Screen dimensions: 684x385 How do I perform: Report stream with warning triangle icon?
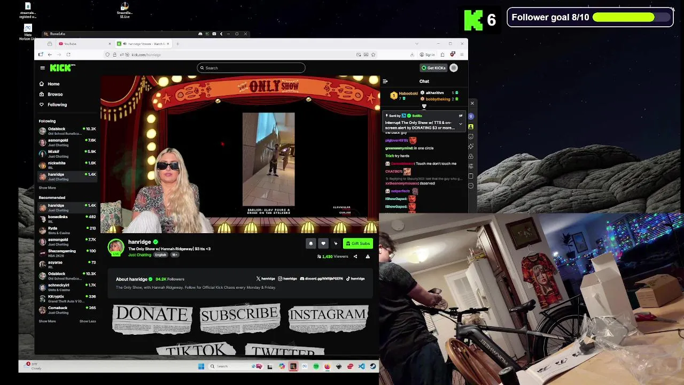point(368,257)
